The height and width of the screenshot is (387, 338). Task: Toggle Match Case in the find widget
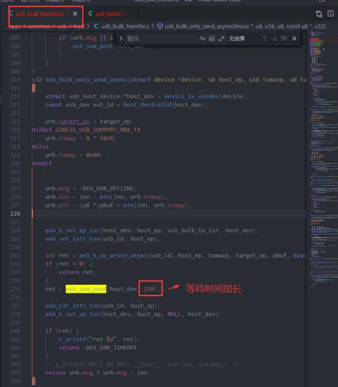pos(202,38)
